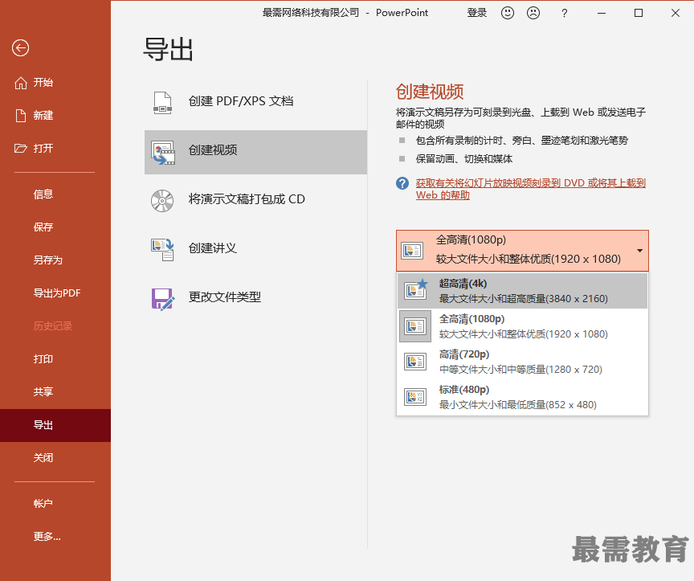This screenshot has width=694, height=581.
Task: Click 登录 sign-in link
Action: (476, 13)
